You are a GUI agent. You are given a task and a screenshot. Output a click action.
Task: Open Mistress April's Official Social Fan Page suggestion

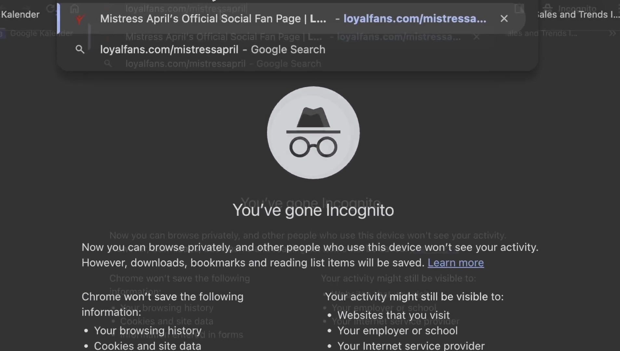click(x=213, y=19)
